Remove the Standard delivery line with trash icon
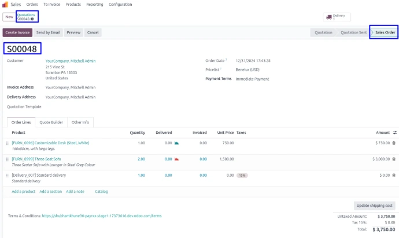399x238 pixels. [x=394, y=175]
